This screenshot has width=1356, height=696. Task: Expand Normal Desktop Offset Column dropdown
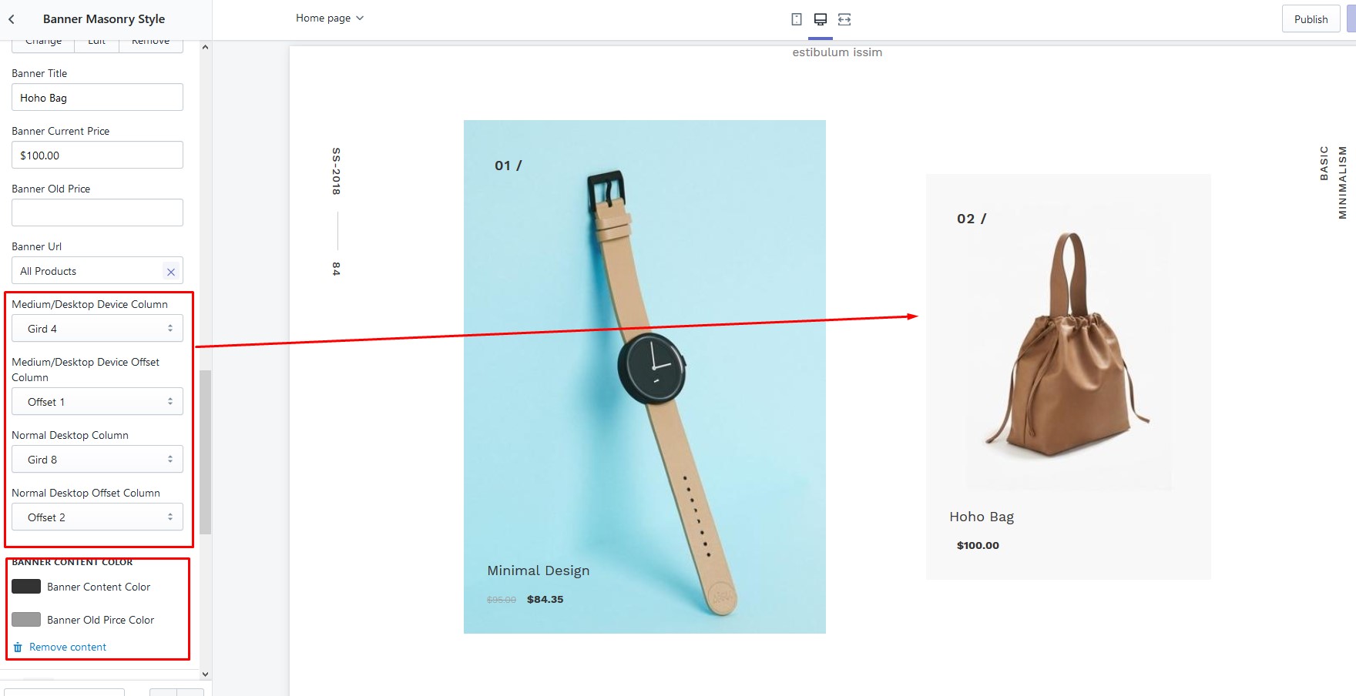point(97,517)
